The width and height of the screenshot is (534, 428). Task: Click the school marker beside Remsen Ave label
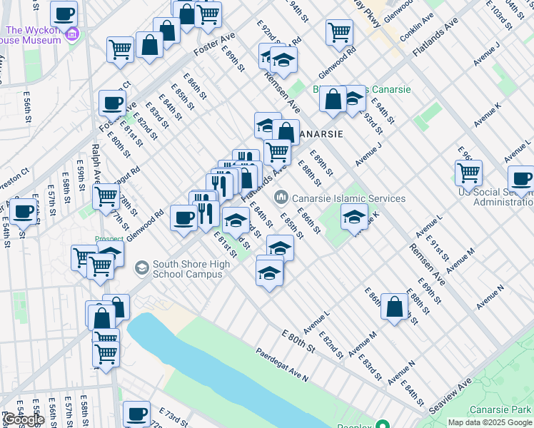point(283,62)
